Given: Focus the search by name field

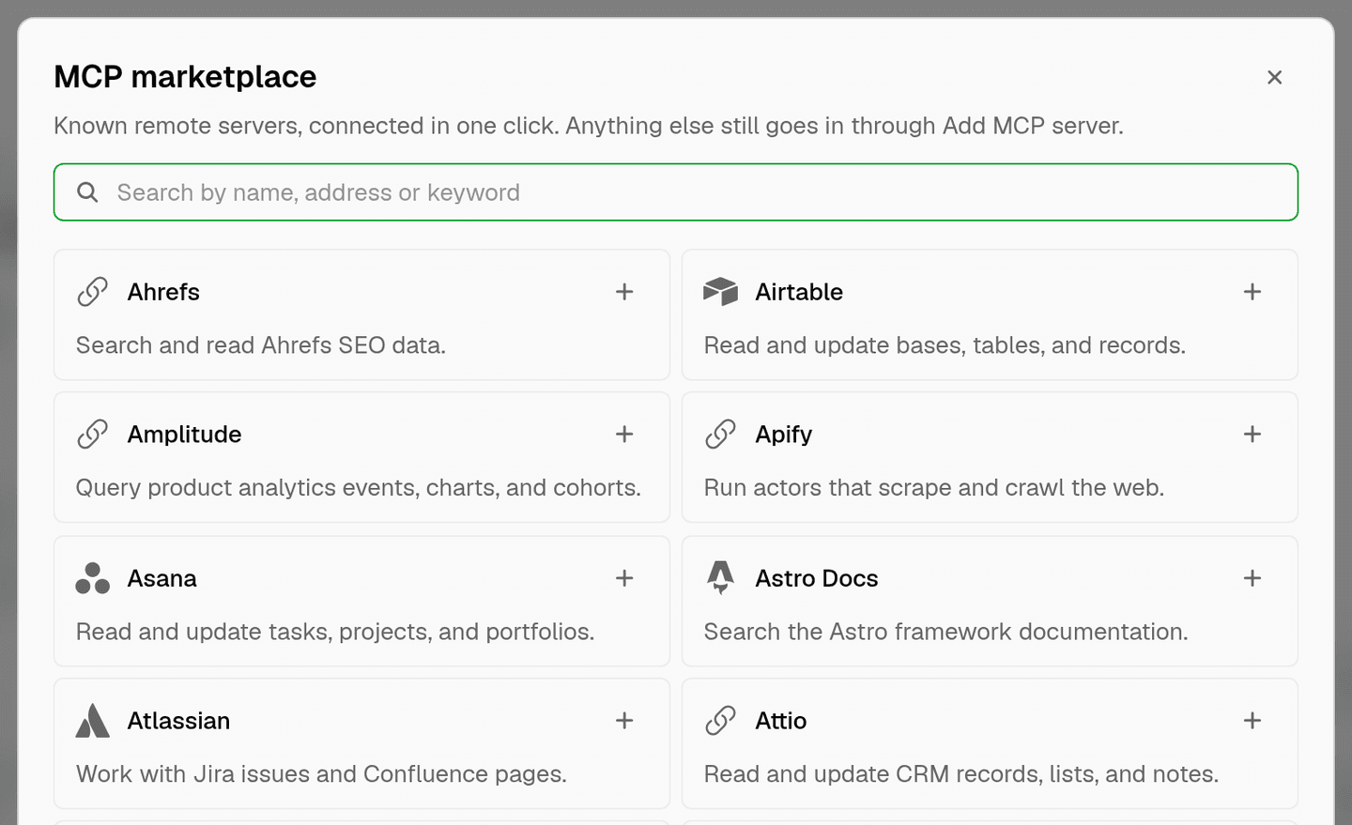Looking at the screenshot, I should [x=676, y=192].
